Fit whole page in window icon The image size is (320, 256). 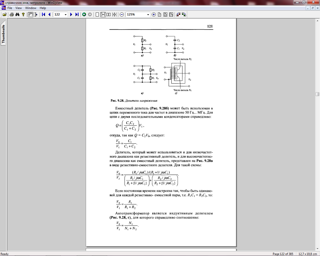pyautogui.click(x=165, y=14)
